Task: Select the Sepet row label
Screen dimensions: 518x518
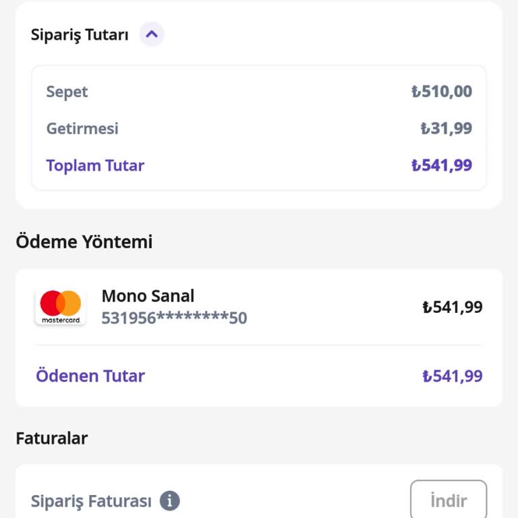Action: [x=67, y=92]
